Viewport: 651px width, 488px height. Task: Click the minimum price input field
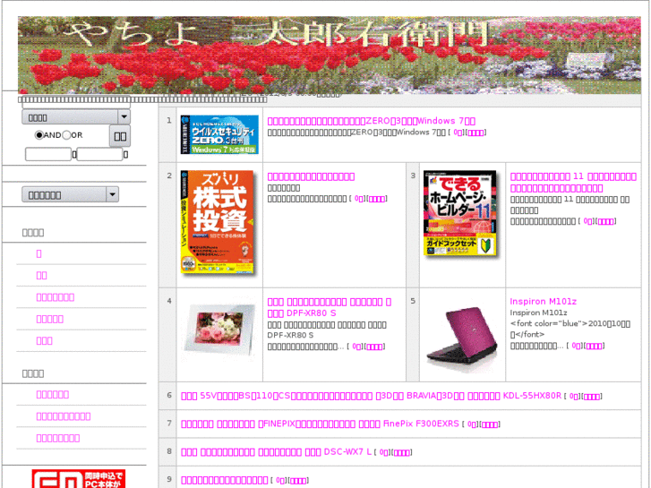coord(48,155)
